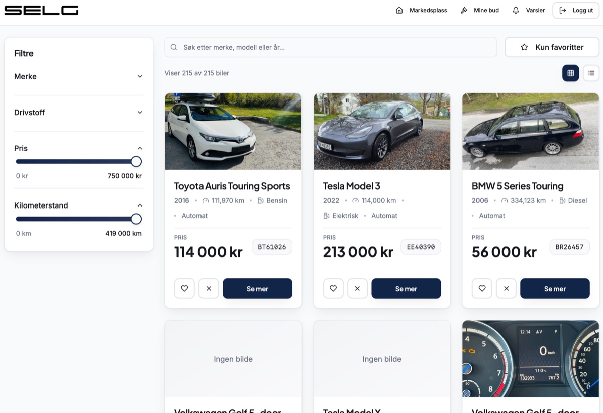
Task: Collapse the Pris filter section
Action: [x=78, y=148]
